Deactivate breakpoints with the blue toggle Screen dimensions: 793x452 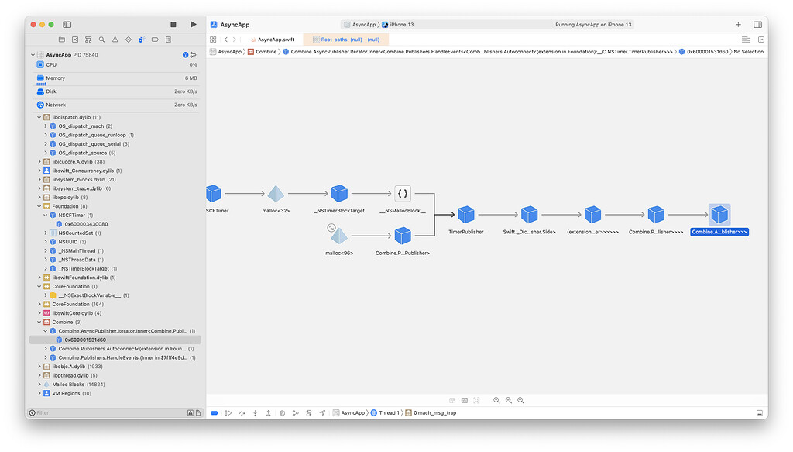click(x=213, y=412)
